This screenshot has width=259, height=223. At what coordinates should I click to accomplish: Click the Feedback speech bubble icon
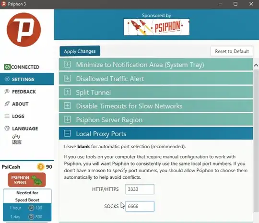7,91
